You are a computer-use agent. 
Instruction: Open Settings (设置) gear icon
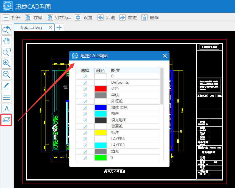[x=78, y=18]
